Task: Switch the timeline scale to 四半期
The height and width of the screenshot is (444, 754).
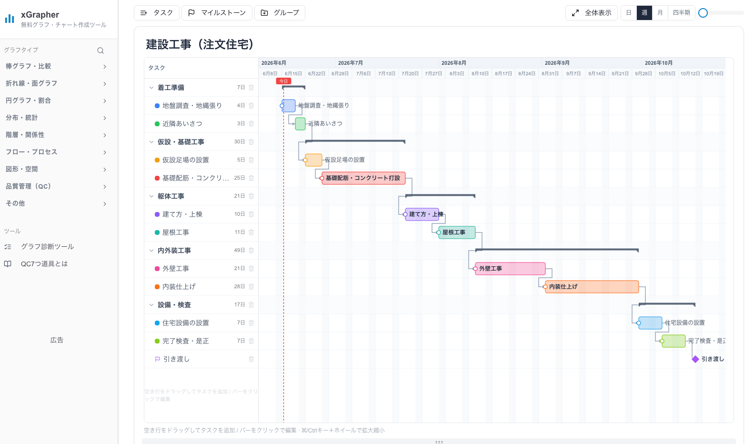Action: (x=681, y=13)
